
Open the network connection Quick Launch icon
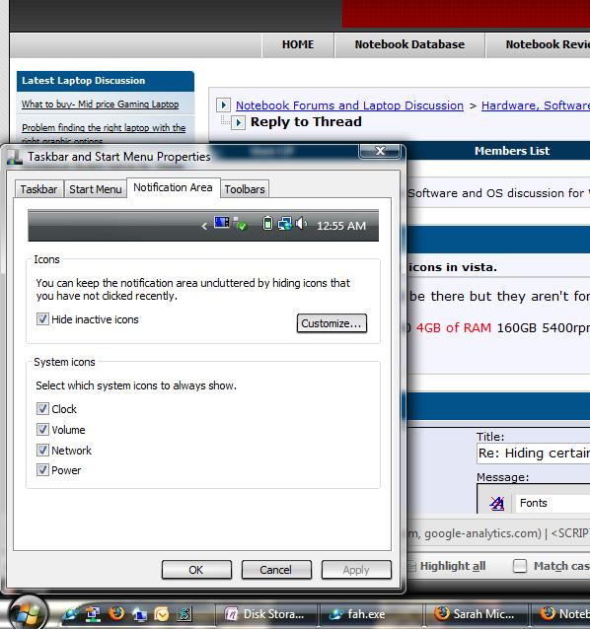click(93, 614)
